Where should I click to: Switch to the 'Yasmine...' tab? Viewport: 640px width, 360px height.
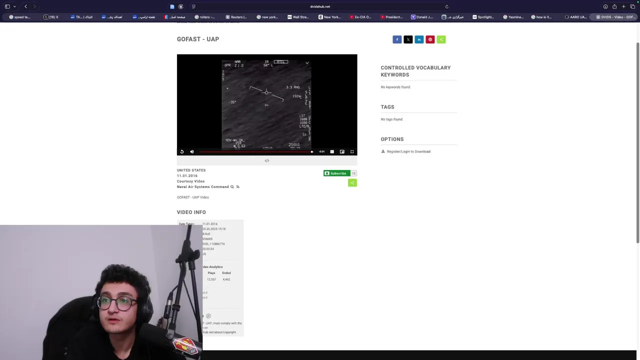[x=513, y=17]
